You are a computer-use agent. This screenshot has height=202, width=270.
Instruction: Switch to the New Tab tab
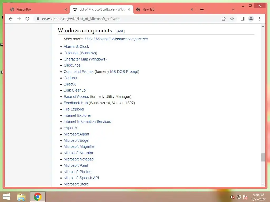[x=165, y=9]
